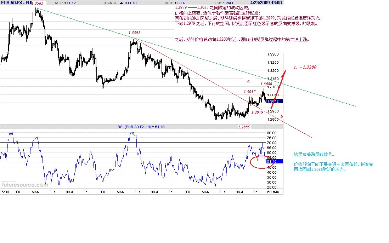The width and height of the screenshot is (389, 243).
Task: Click the CHANGE: 0.0010 value
Action: pos(120,3)
